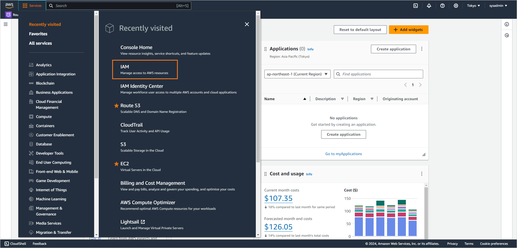Open Analytics category
Viewport: 517px width, 248px height.
coord(44,65)
